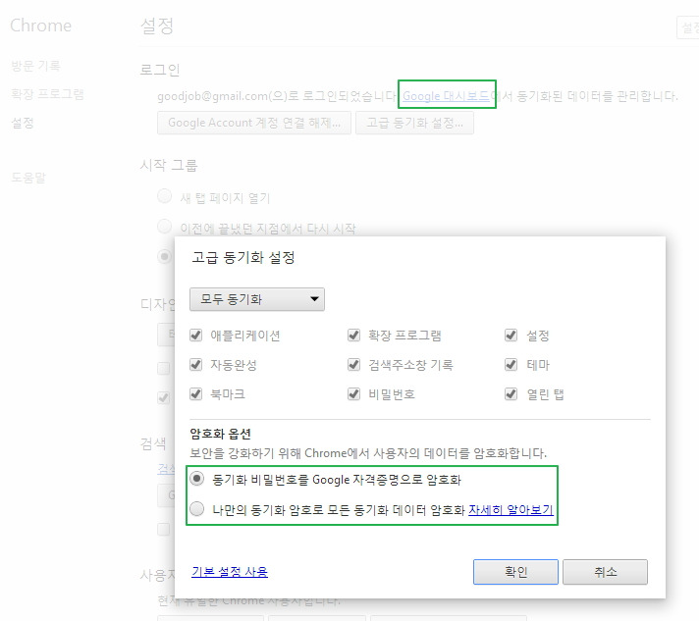Toggle the 애플리케이션 sync checkbox
Viewport: 699px width, 621px height.
(x=196, y=335)
